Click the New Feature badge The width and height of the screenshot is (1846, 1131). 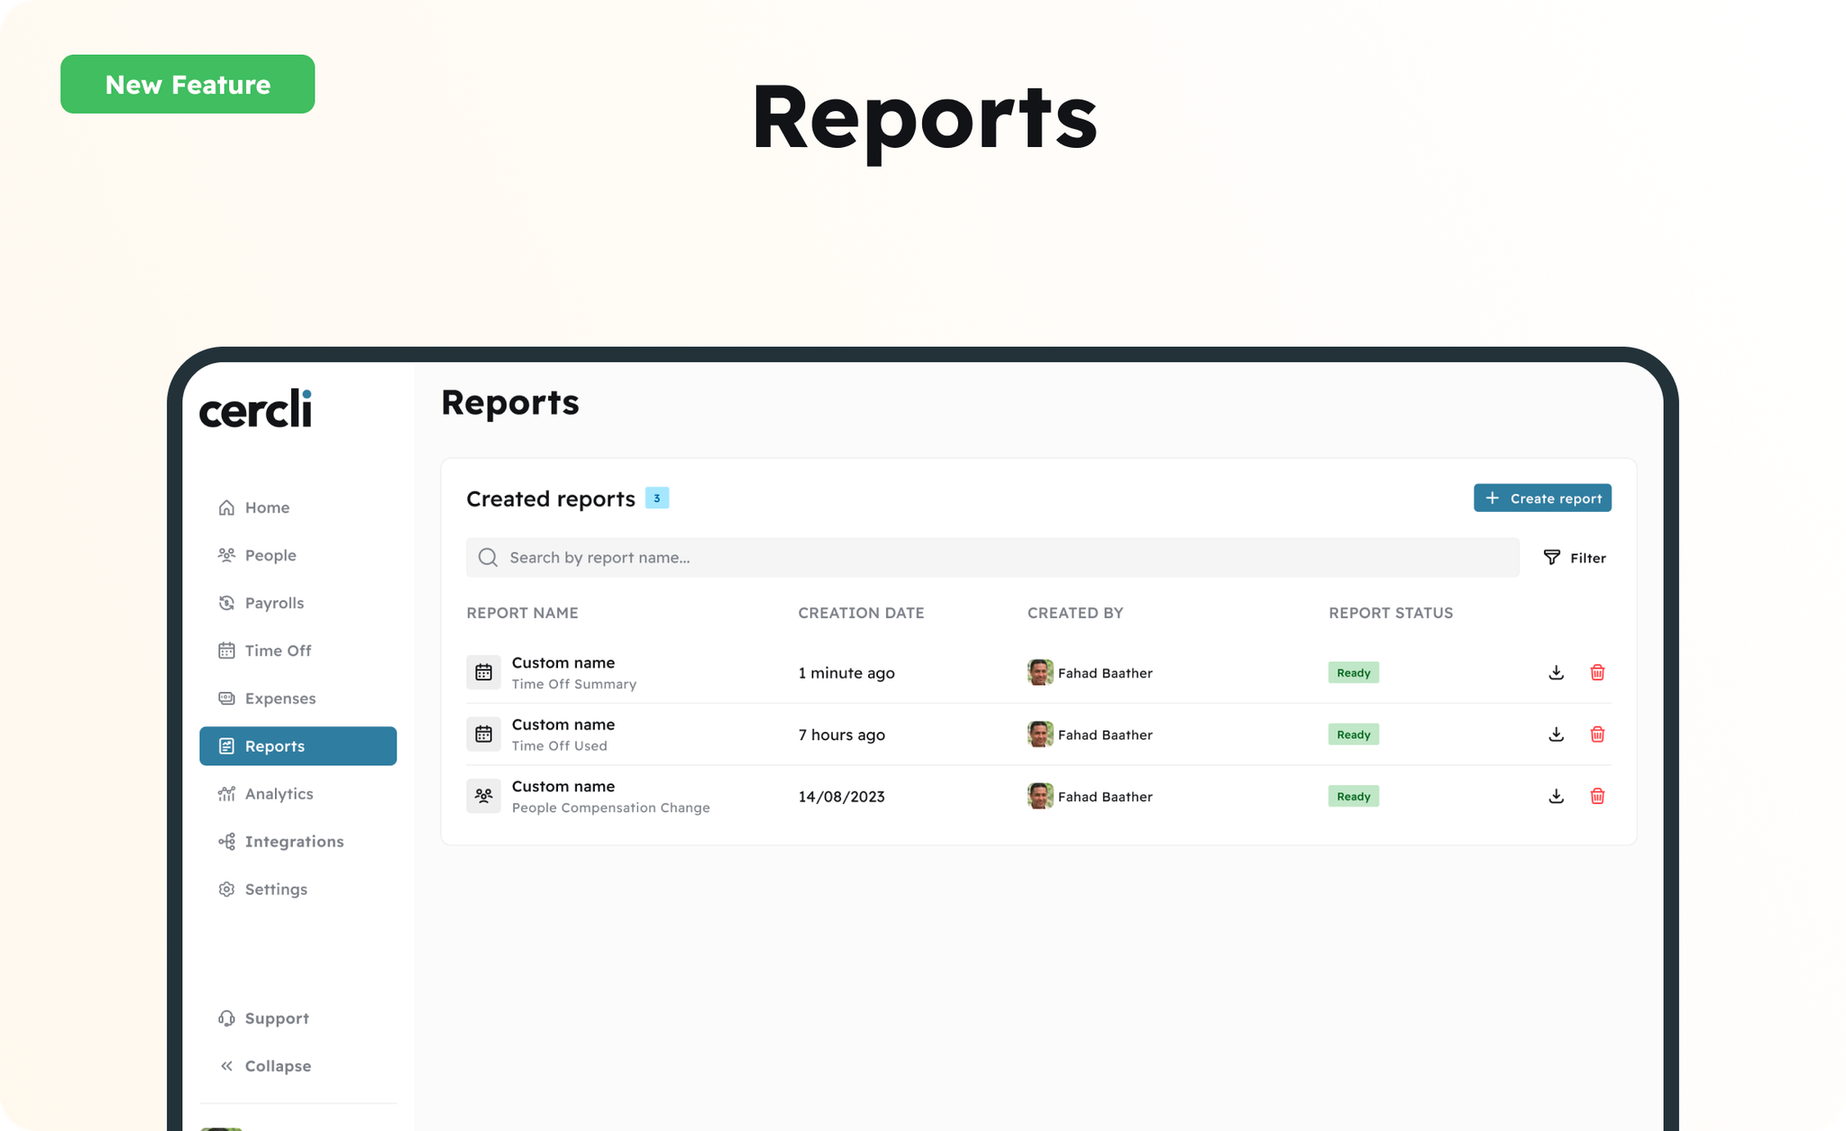point(187,84)
